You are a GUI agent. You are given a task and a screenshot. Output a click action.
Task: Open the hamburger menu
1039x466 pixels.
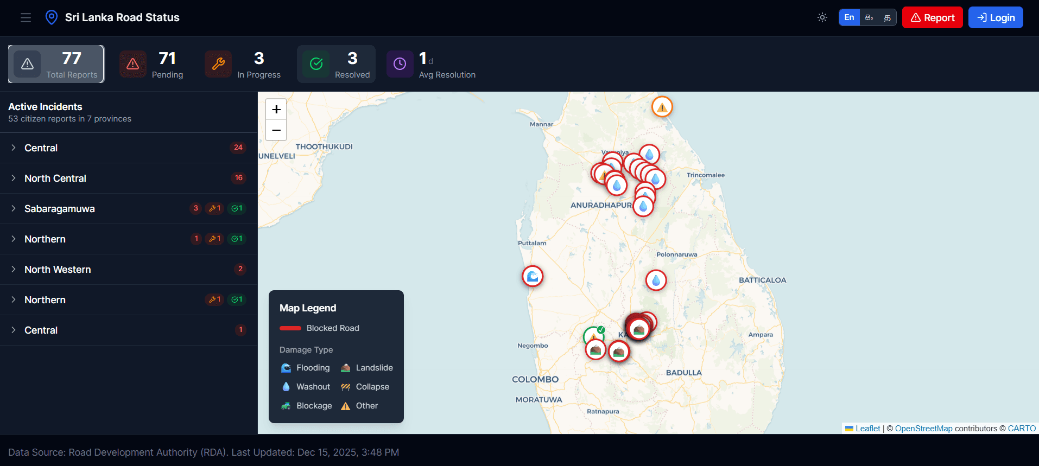(26, 18)
